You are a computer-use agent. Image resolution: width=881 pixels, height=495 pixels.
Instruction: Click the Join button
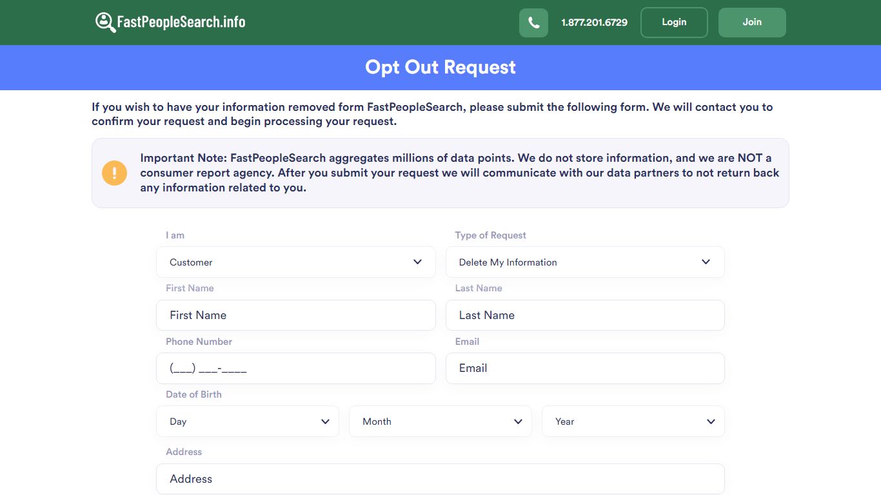pyautogui.click(x=752, y=23)
